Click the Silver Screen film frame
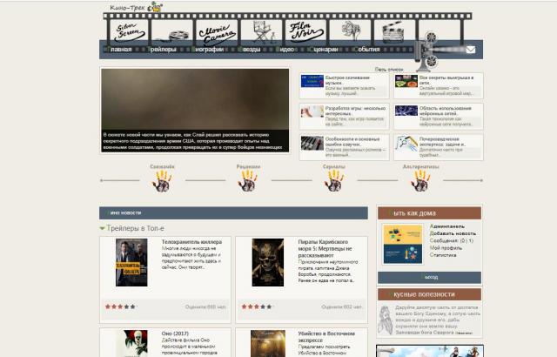Screen dimensions: 557x357 (x=130, y=31)
